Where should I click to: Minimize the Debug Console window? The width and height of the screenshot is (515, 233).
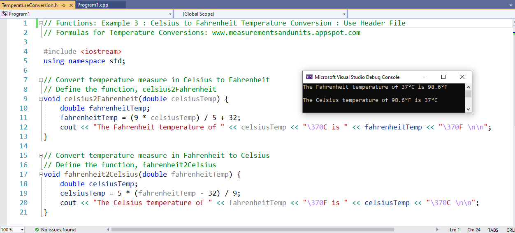tap(425, 77)
